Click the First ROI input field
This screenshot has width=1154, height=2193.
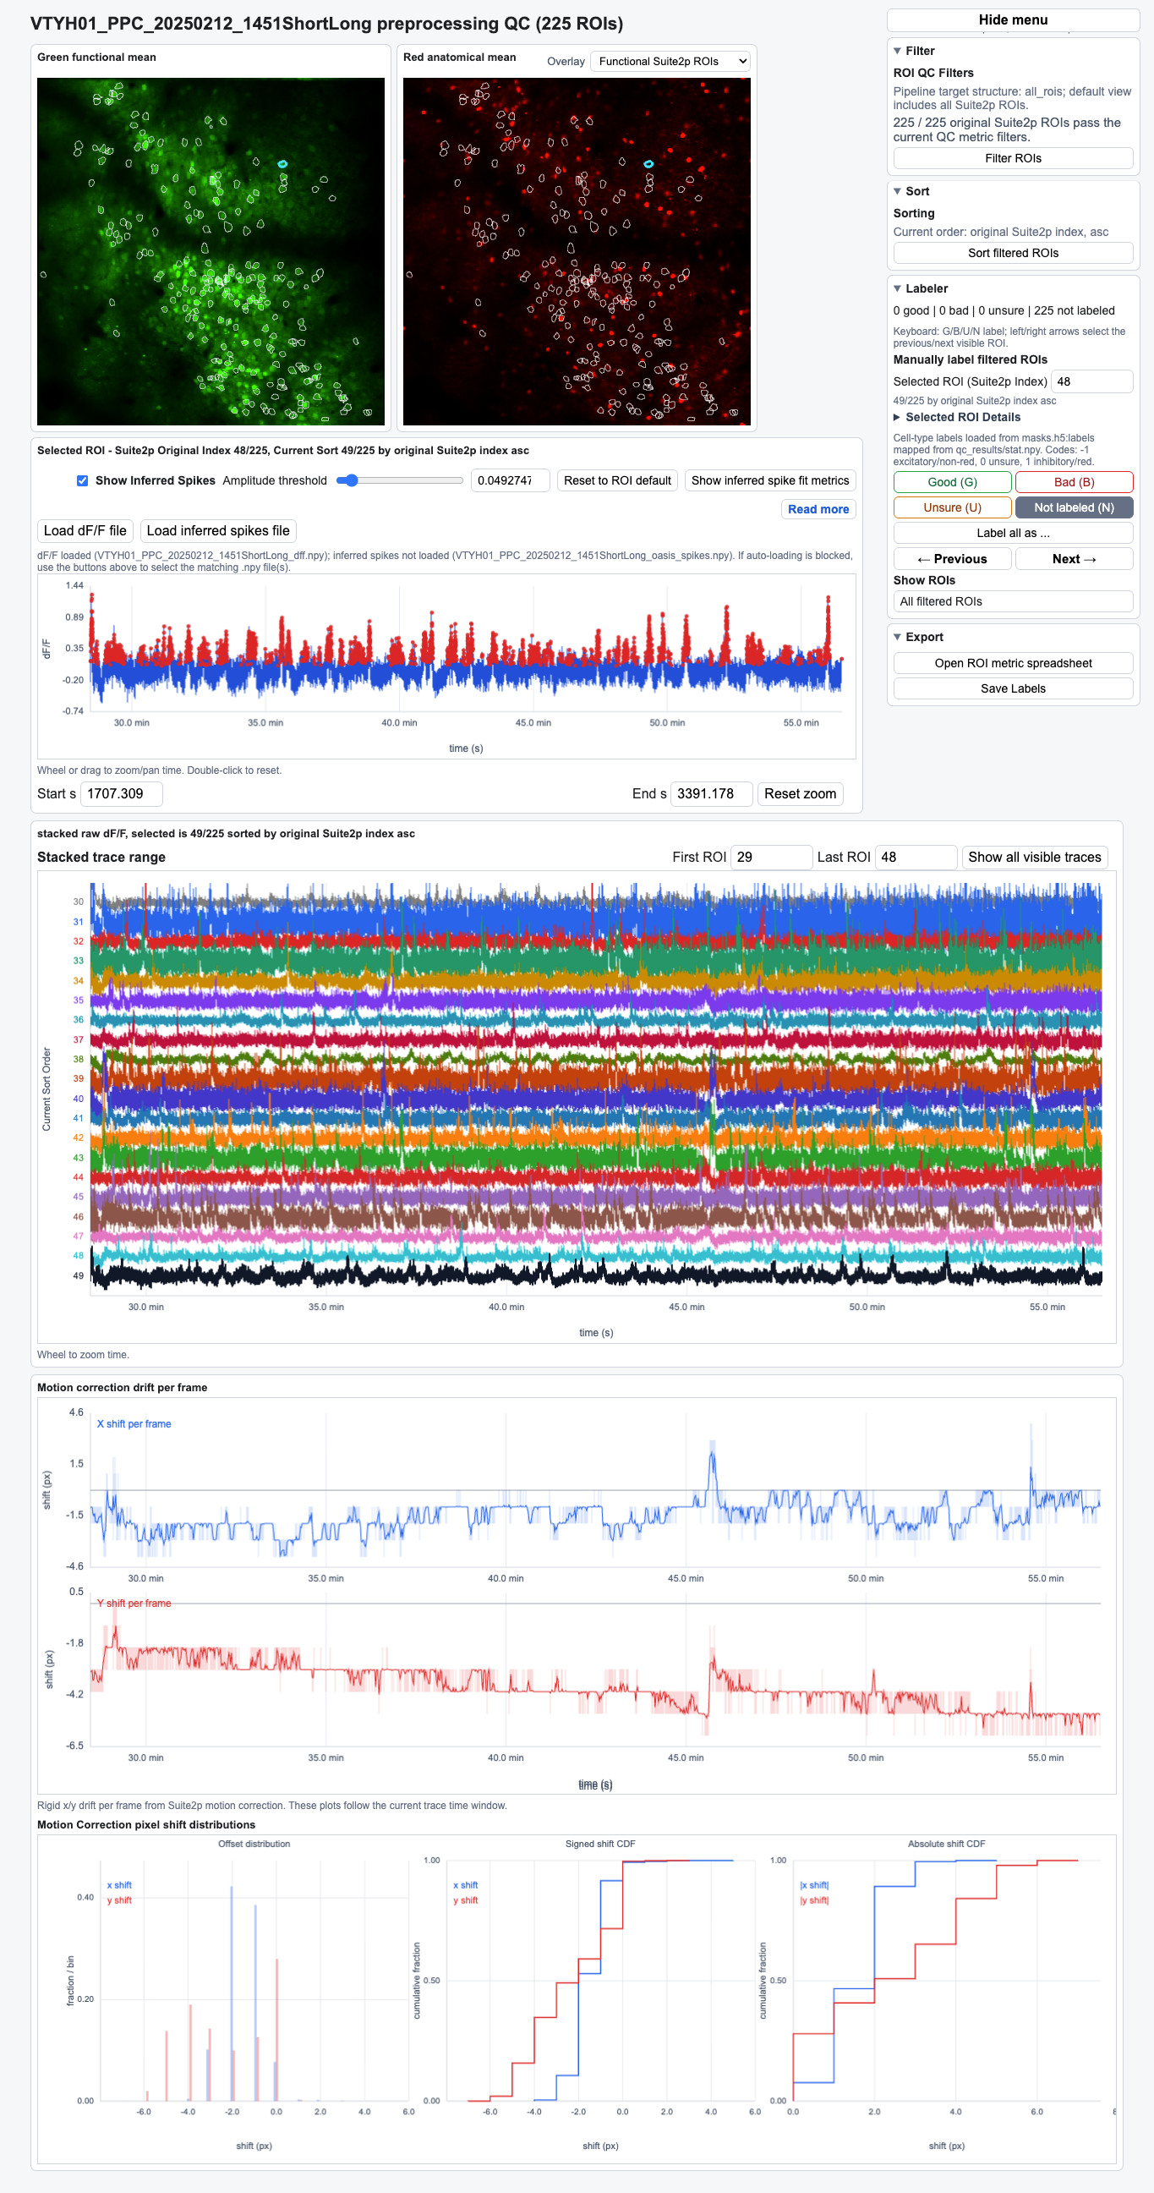pyautogui.click(x=771, y=858)
